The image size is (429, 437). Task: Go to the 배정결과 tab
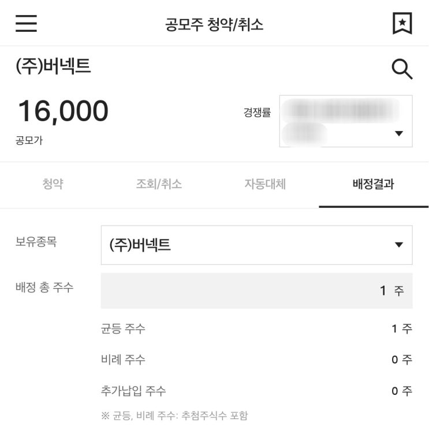[373, 185]
